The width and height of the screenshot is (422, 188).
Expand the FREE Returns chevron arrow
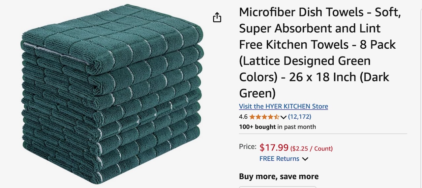click(305, 159)
